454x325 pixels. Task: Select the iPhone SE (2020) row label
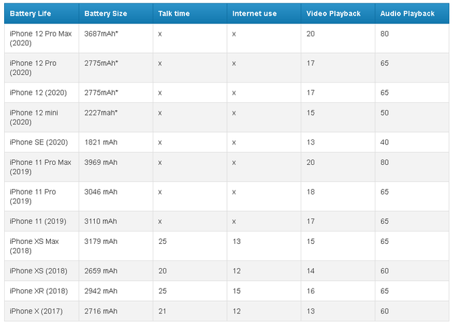click(x=39, y=142)
